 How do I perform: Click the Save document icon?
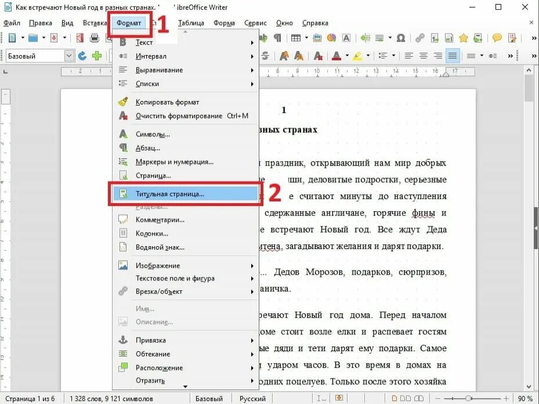click(54, 38)
